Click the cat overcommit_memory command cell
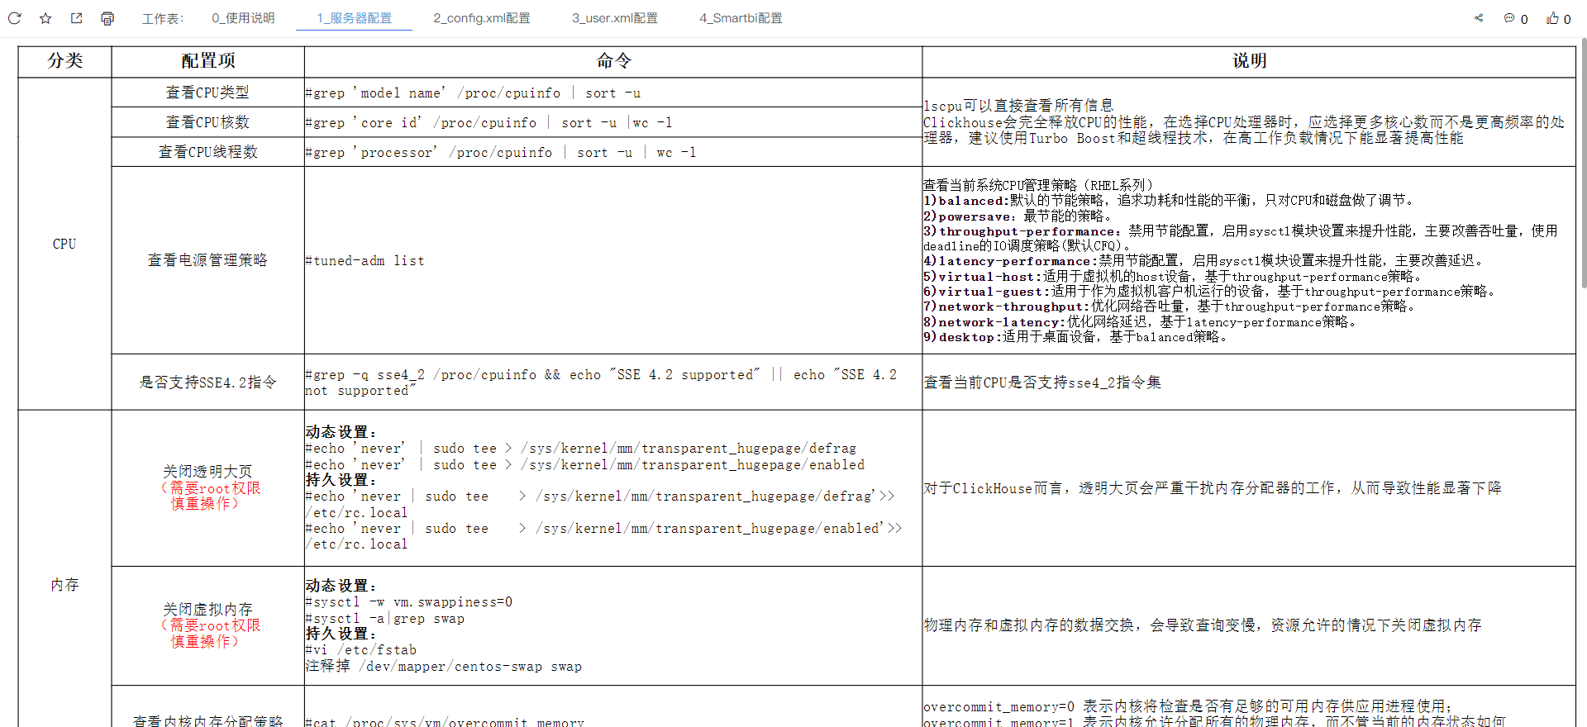 tap(613, 707)
